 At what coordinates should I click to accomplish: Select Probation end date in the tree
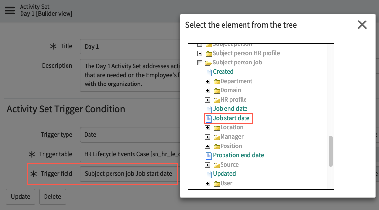pyautogui.click(x=238, y=155)
